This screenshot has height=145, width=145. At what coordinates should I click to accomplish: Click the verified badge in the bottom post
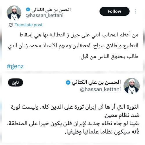coord(68,82)
